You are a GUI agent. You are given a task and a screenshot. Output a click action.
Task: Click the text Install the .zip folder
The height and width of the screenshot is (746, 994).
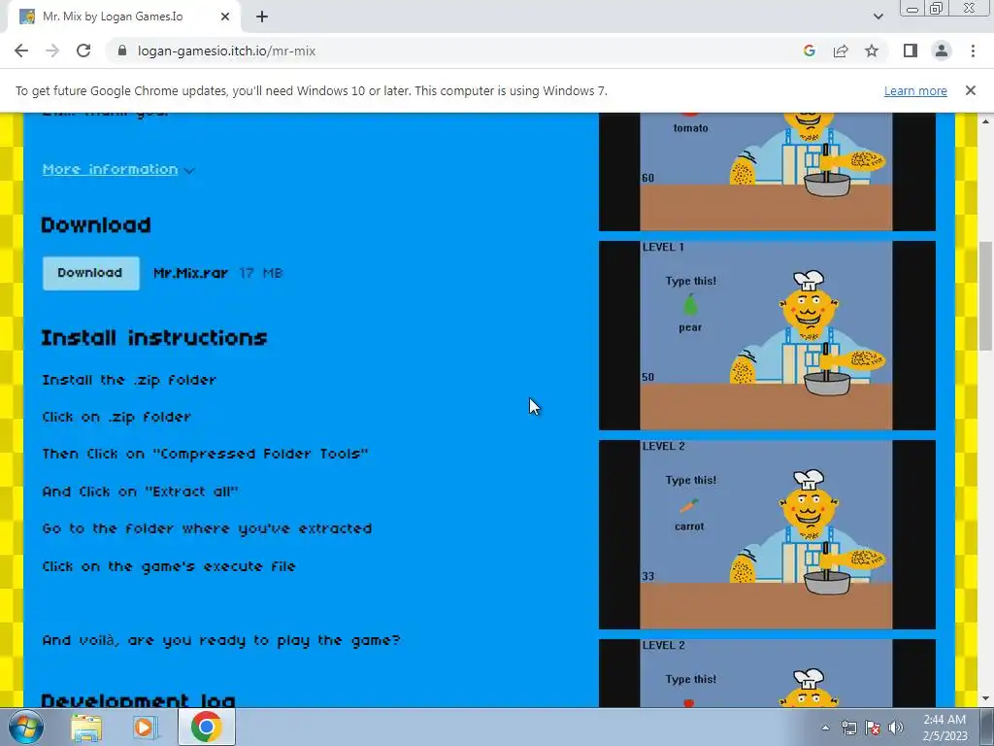click(129, 380)
